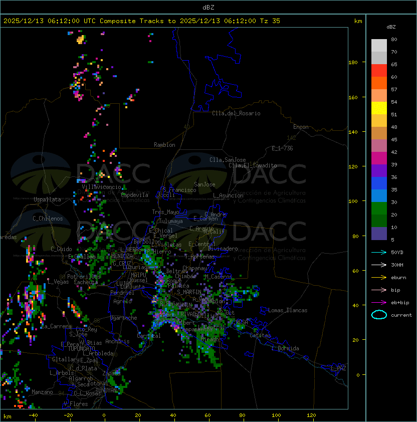Viewport: 417px width, 422px height.
Task: Click the L_Asuncion place label
Action: (228, 195)
